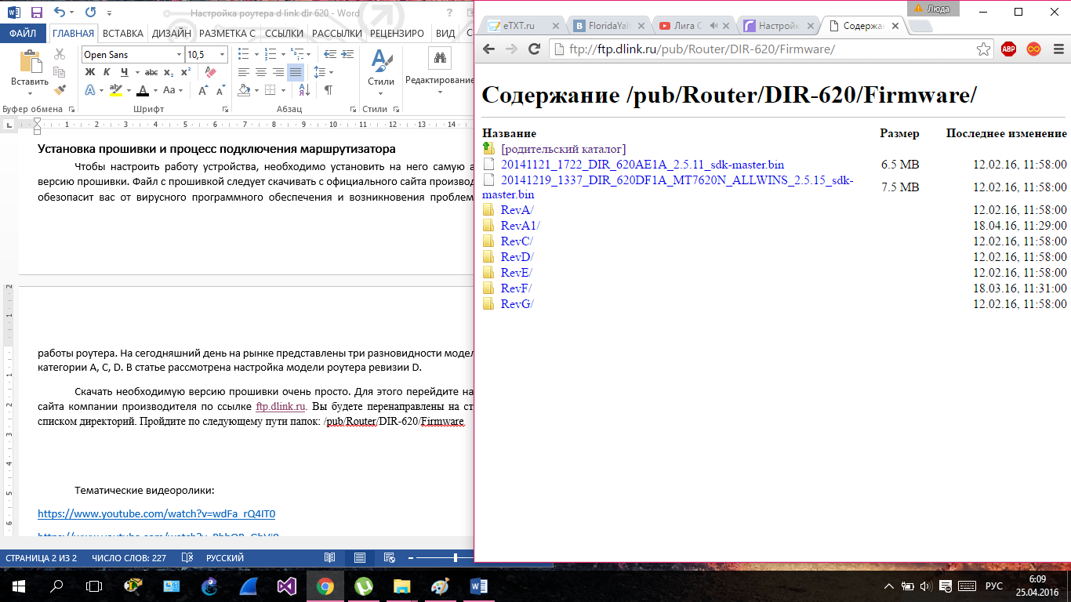The width and height of the screenshot is (1071, 602).
Task: Toggle the show formatting marks pilcrow
Action: pyautogui.click(x=328, y=90)
